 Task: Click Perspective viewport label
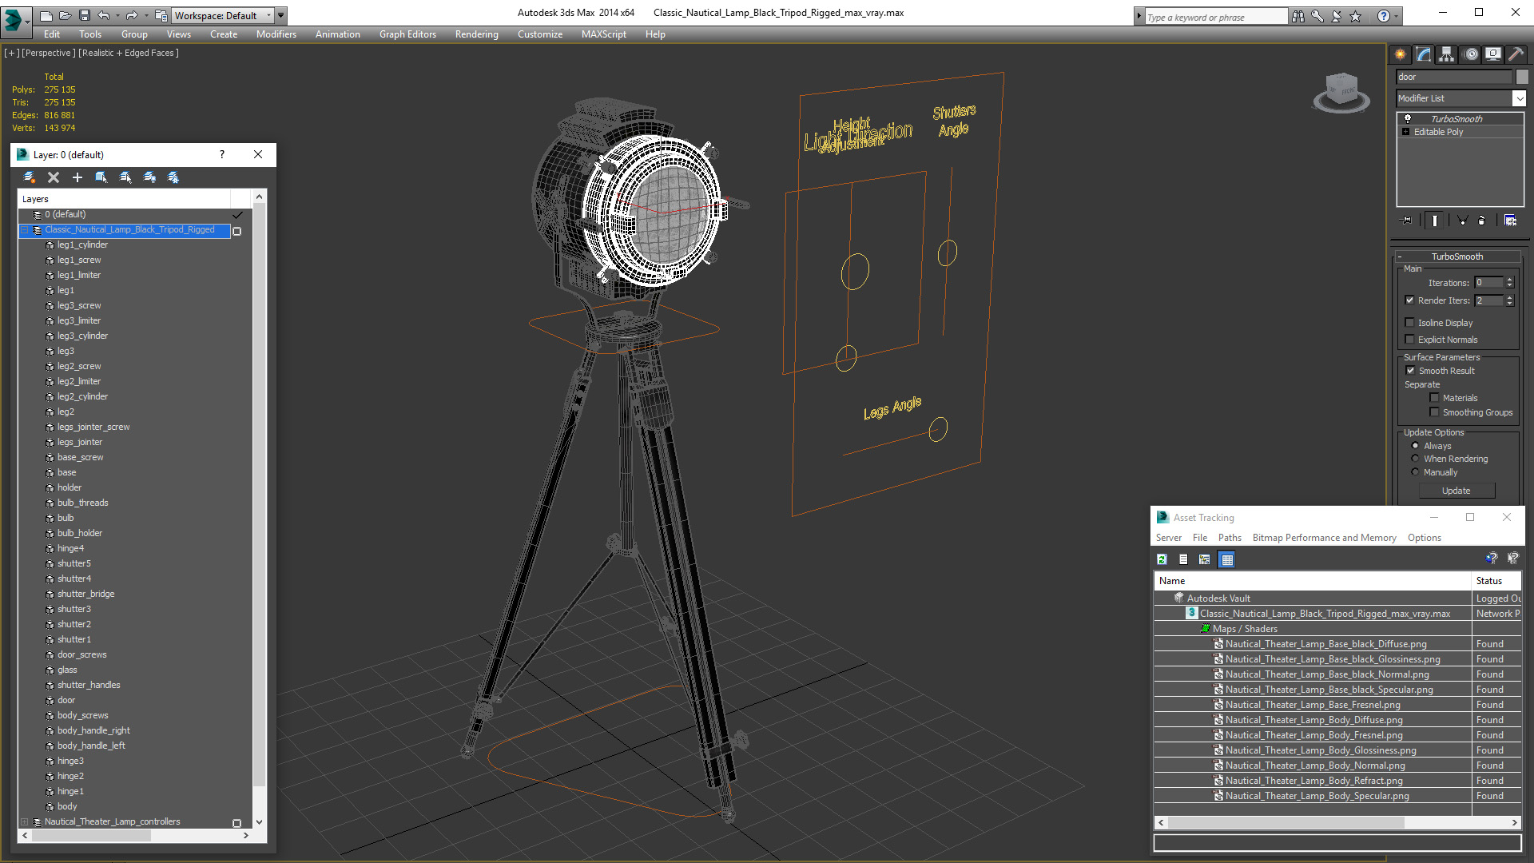tap(49, 53)
